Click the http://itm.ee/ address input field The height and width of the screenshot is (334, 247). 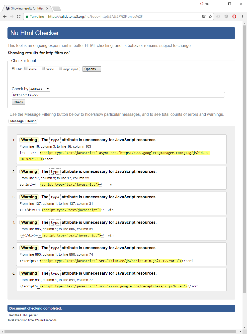click(118, 95)
